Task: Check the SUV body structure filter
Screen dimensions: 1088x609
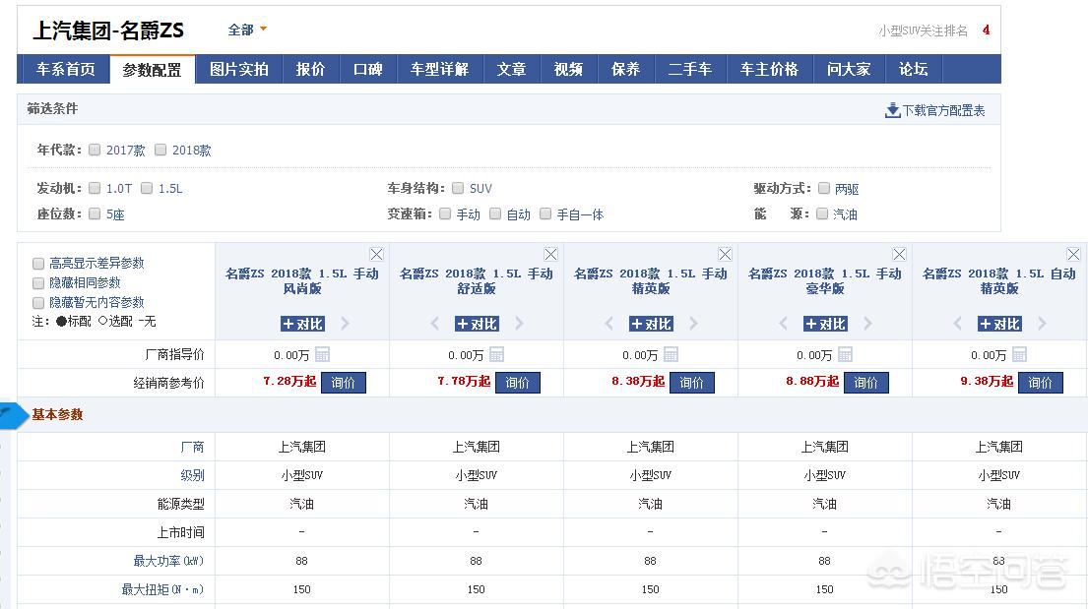Action: (x=458, y=188)
